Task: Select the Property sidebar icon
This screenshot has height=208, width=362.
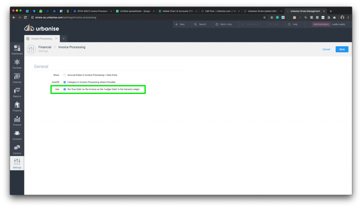Action: 17,106
